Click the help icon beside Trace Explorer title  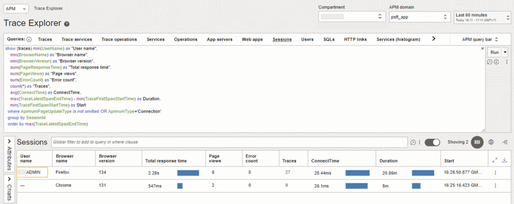click(67, 24)
